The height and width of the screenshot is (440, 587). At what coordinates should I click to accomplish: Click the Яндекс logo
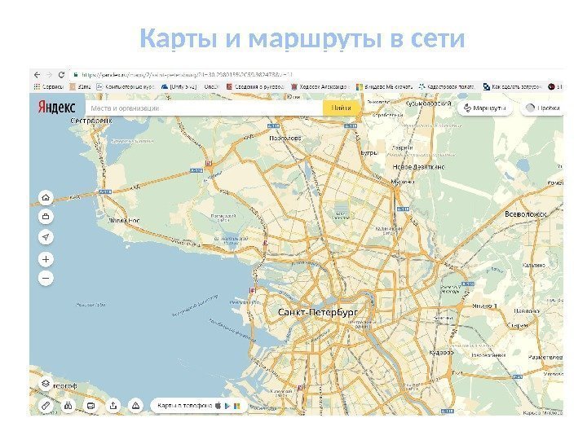click(x=57, y=108)
